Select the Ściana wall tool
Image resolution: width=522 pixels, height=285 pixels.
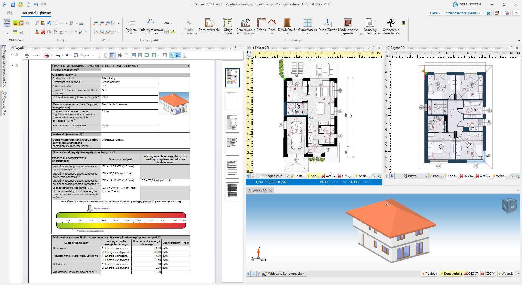click(261, 25)
